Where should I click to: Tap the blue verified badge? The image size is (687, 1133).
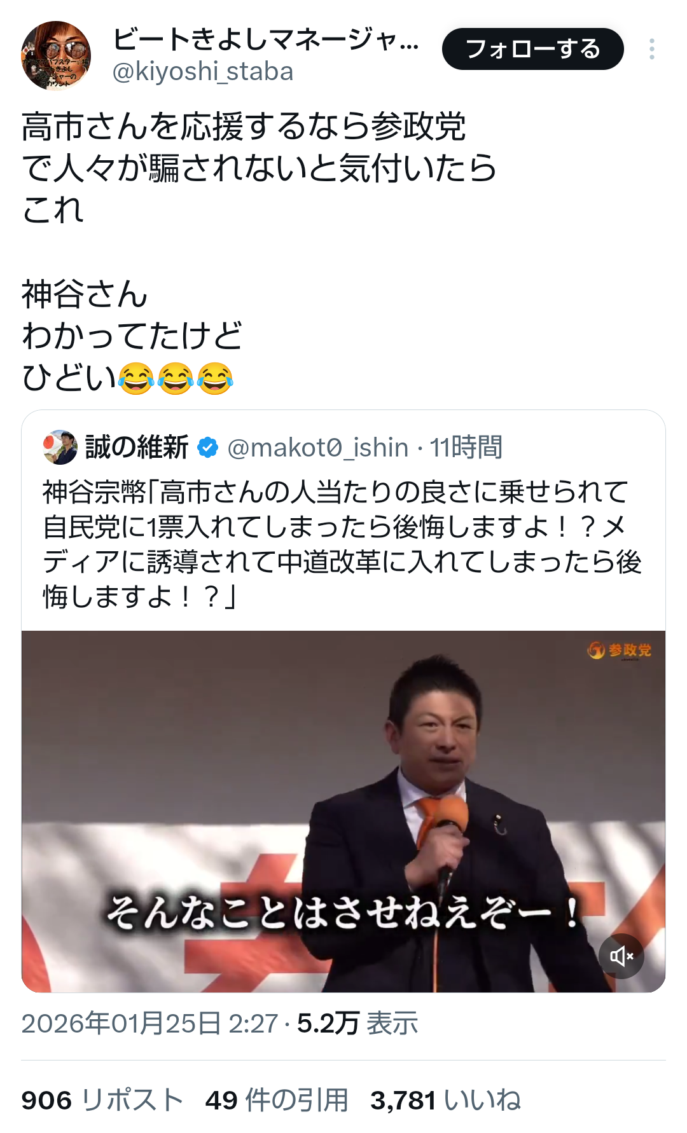[x=208, y=448]
